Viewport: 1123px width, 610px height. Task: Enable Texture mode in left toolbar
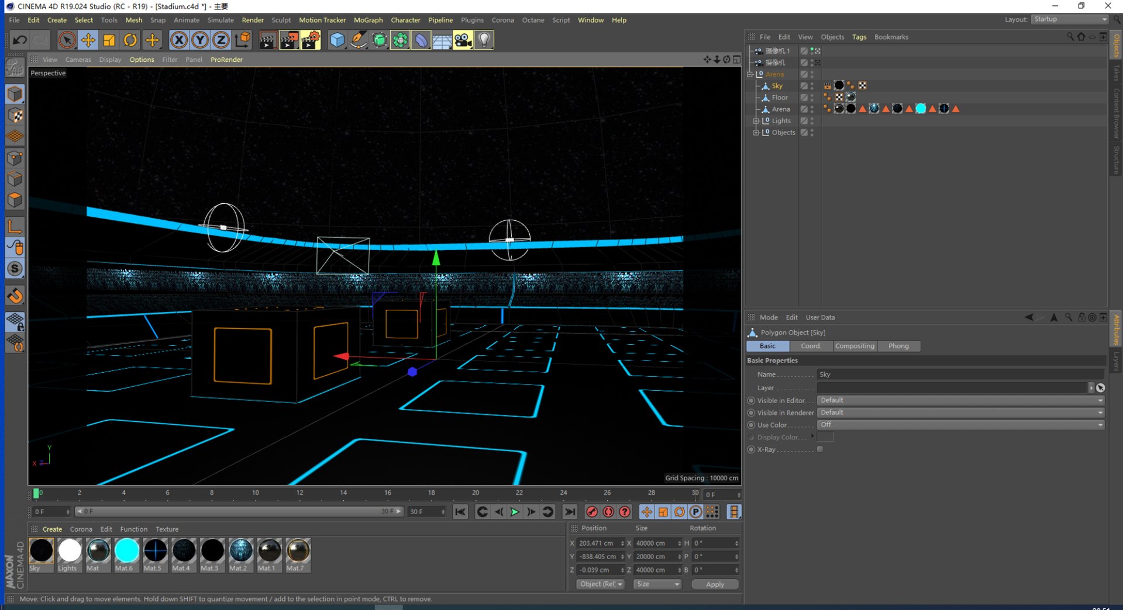[x=15, y=115]
